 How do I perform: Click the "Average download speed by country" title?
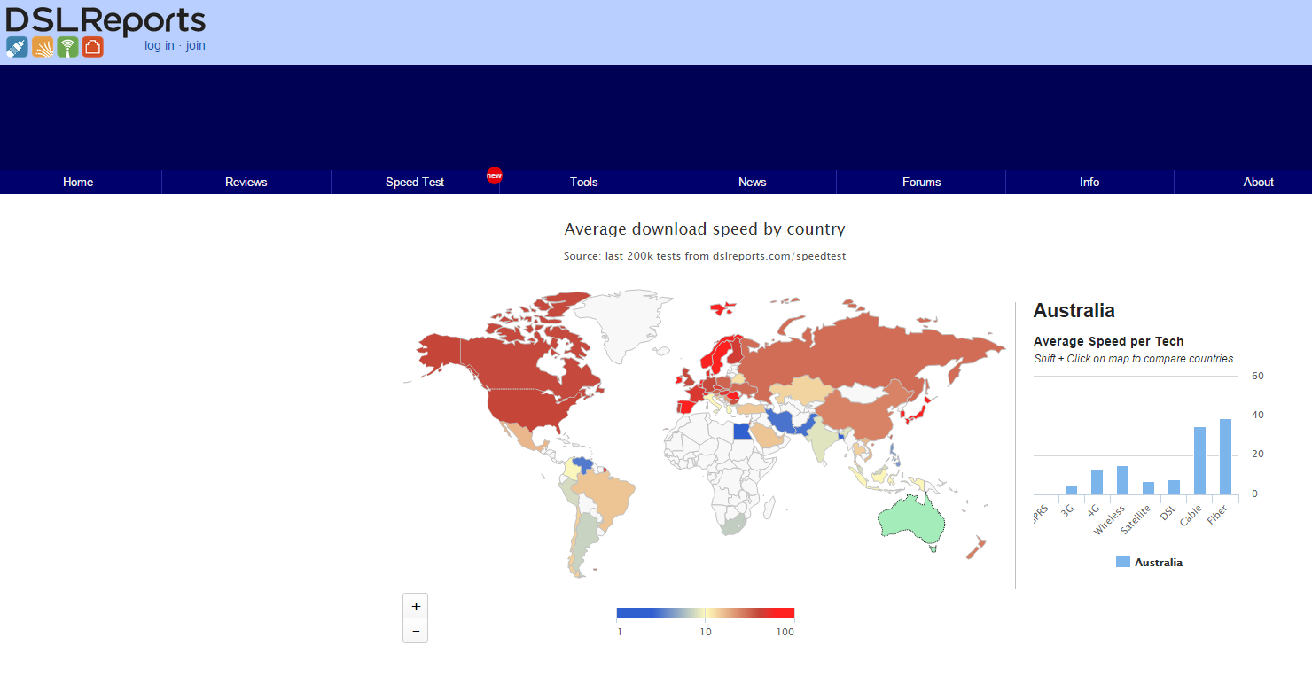click(x=705, y=229)
